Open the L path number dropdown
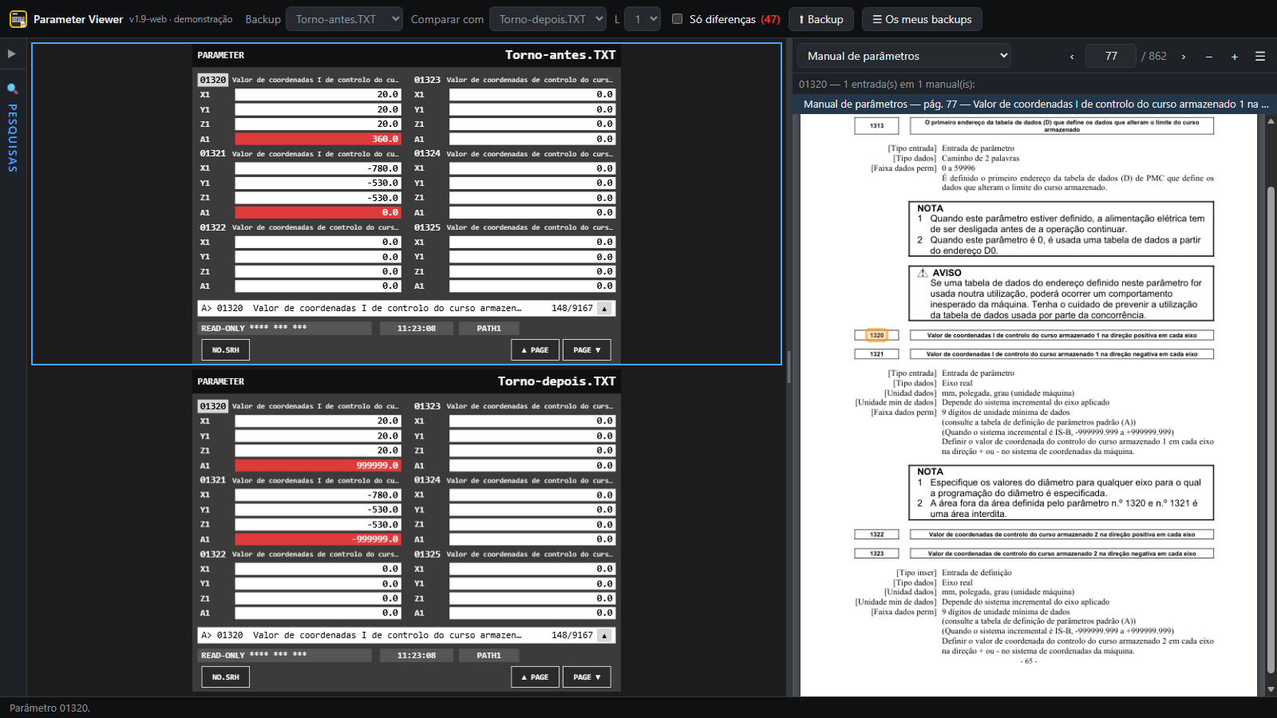 [642, 19]
